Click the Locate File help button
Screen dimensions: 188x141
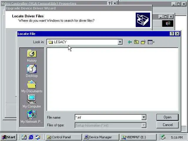click(x=172, y=34)
